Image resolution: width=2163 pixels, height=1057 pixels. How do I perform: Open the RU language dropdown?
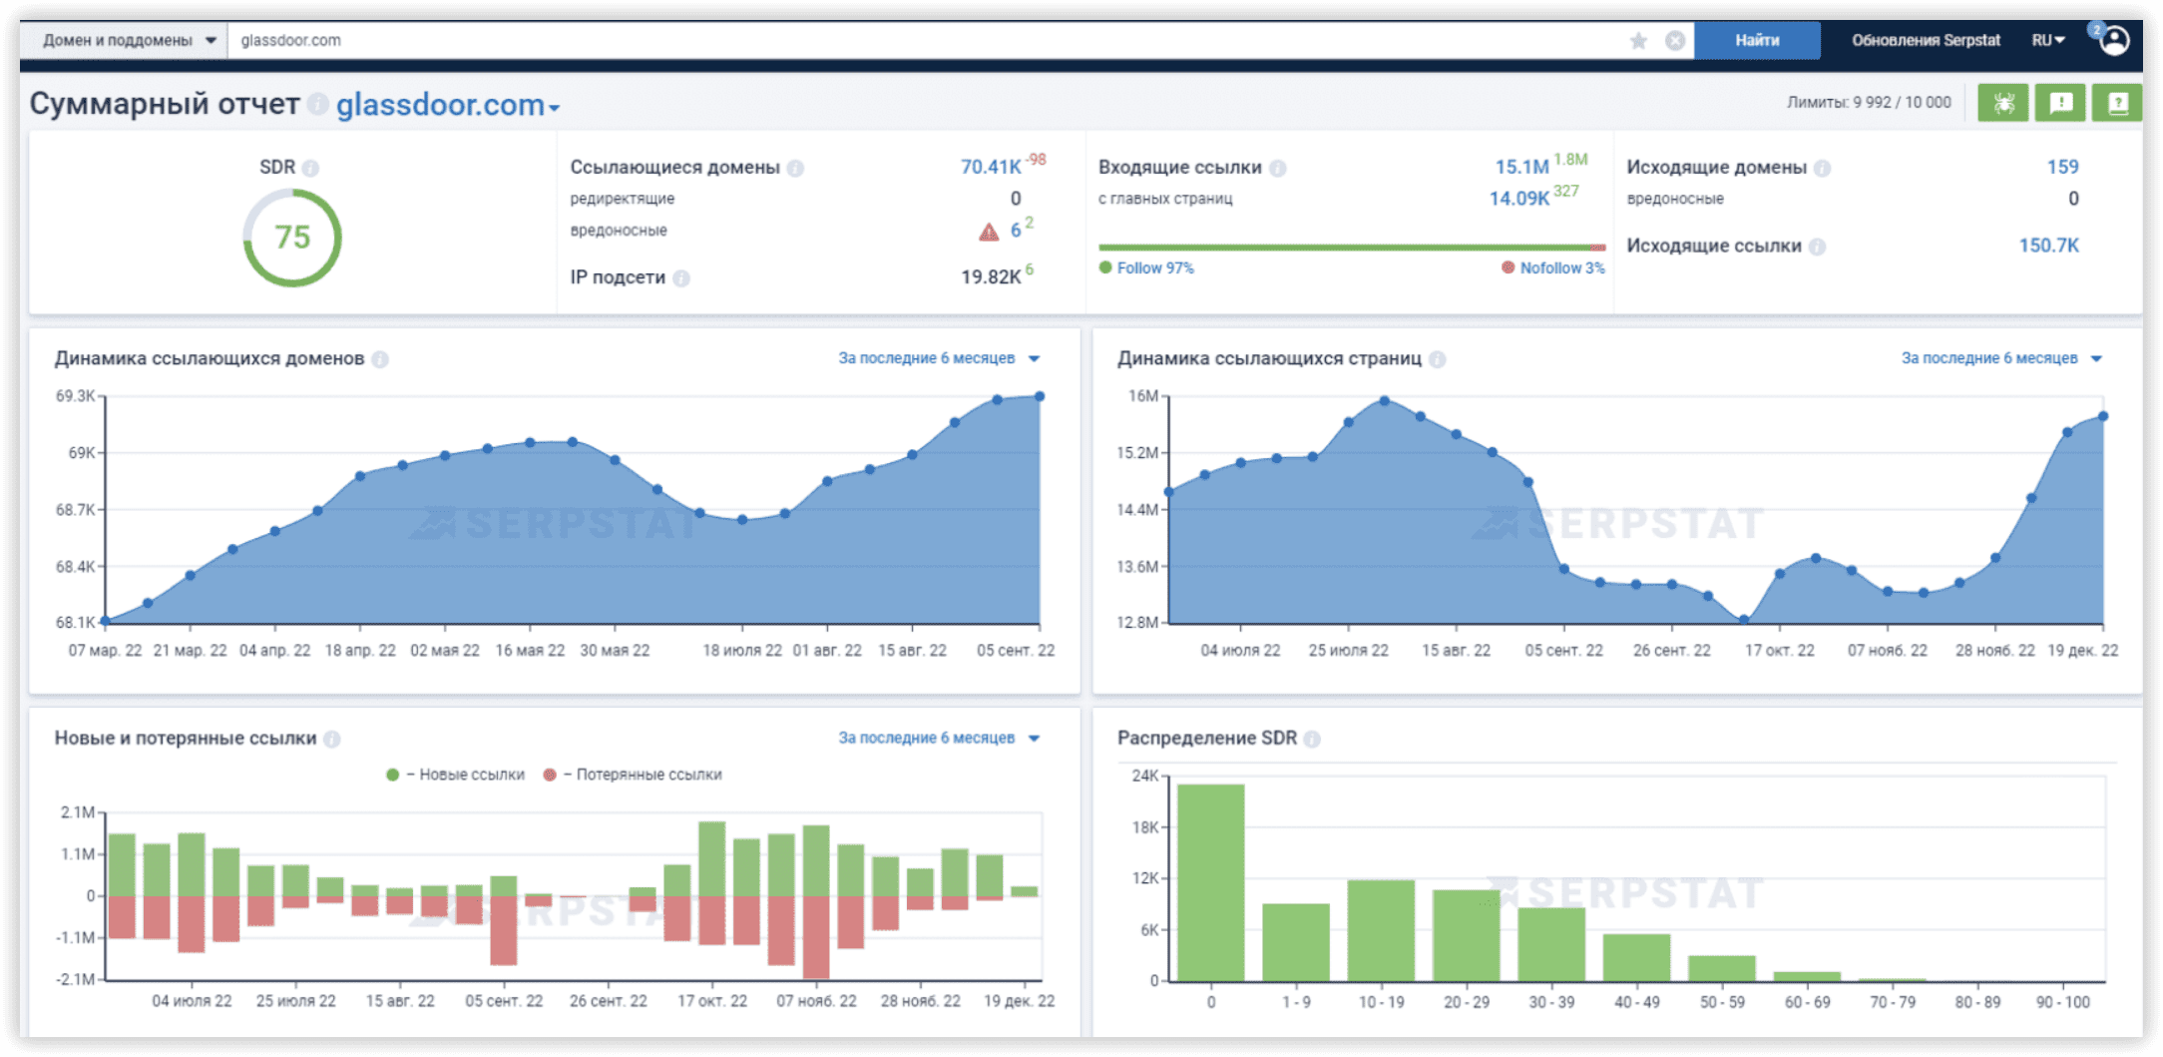(2048, 41)
